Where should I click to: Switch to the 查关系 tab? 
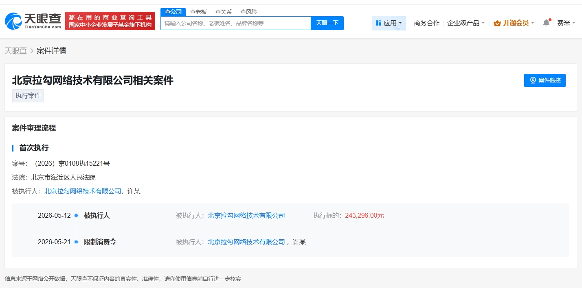pos(223,12)
